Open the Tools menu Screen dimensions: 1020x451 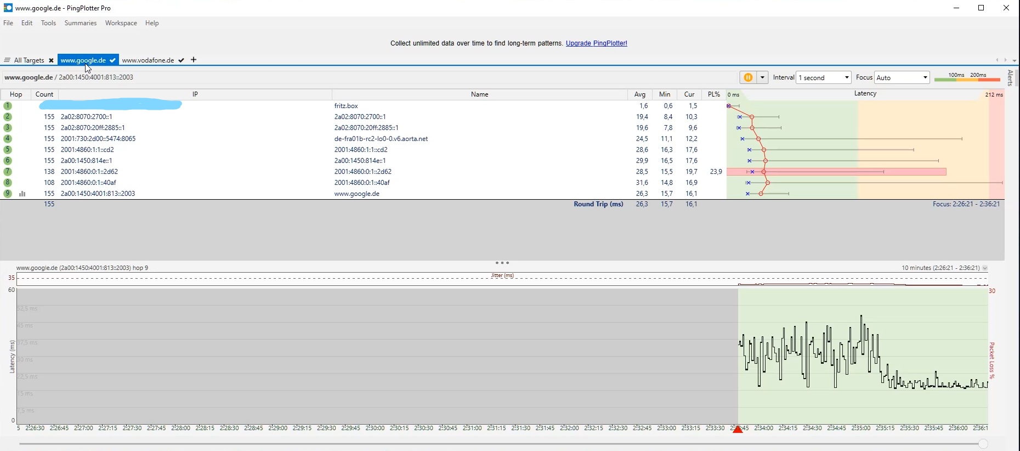[x=48, y=23]
